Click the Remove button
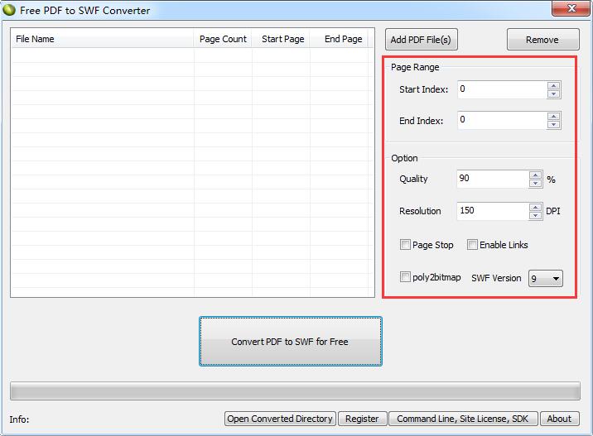This screenshot has width=593, height=436. pos(542,40)
